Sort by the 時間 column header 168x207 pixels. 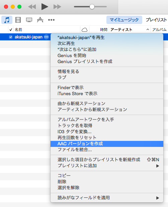click(104, 30)
